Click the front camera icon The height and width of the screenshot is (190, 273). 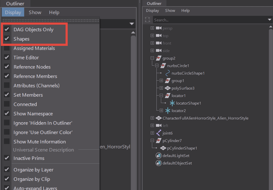pos(159,43)
